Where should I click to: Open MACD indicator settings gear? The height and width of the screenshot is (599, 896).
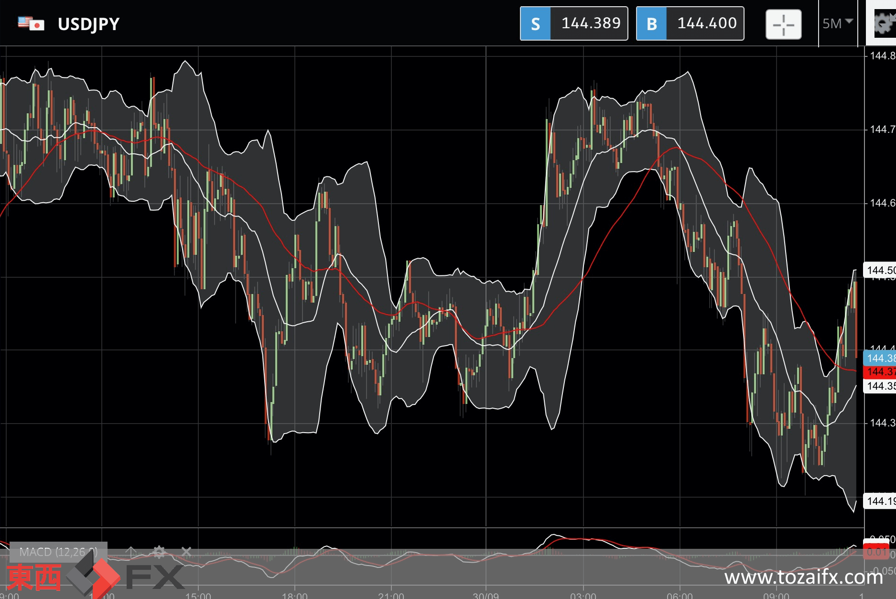pos(159,552)
